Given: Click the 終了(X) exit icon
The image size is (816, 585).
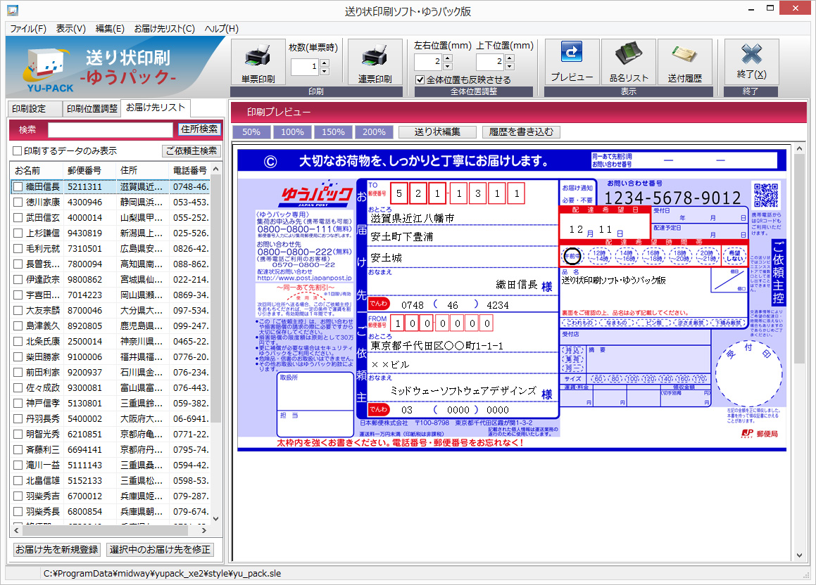Looking at the screenshot, I should (751, 60).
